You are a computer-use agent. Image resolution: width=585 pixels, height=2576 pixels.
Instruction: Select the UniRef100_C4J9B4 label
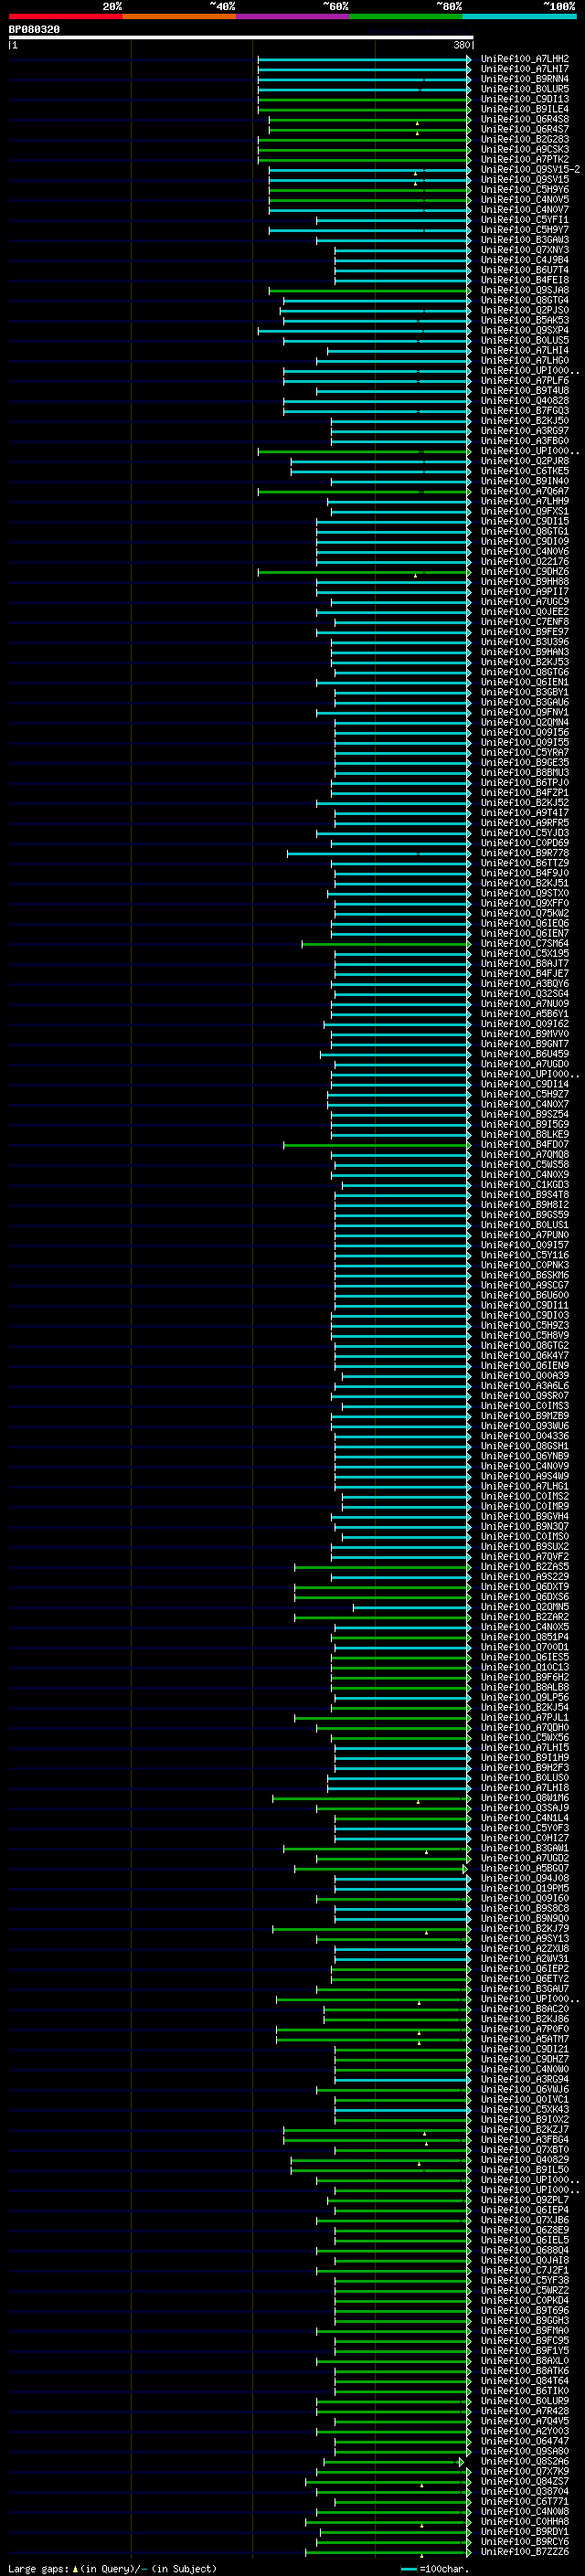524,260
